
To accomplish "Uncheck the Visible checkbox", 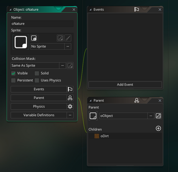I will pos(13,73).
